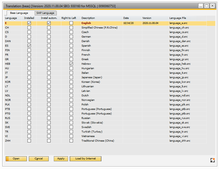Click the Language File column header
219x169 pixels.
point(177,18)
